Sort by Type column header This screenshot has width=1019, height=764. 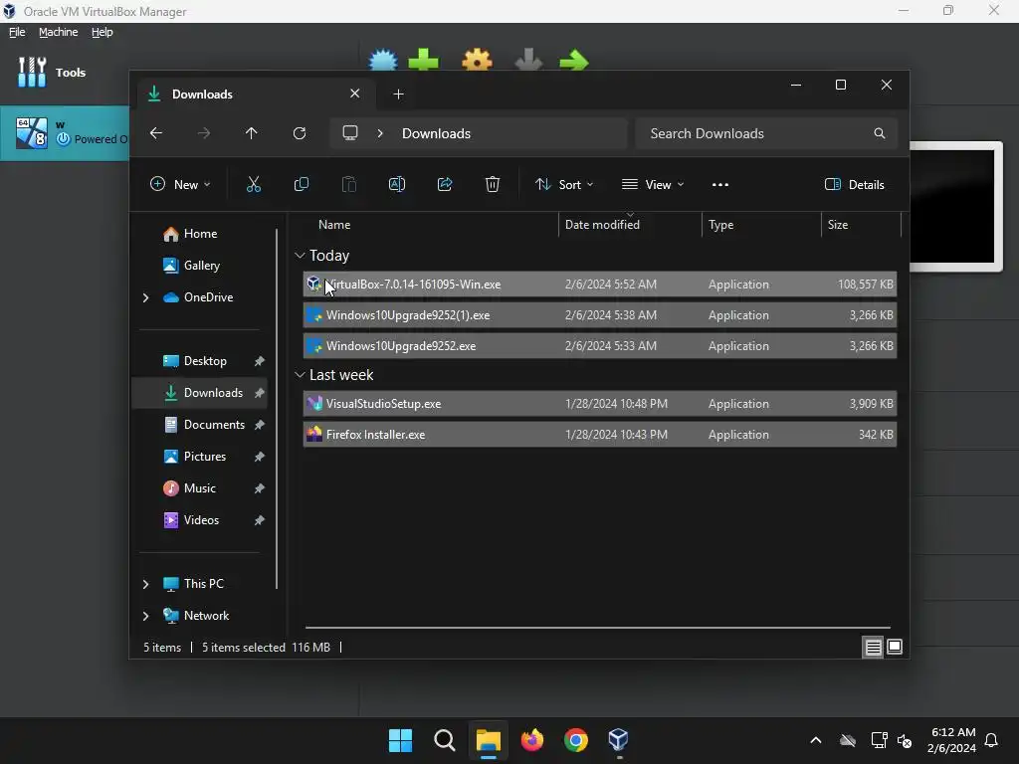tap(720, 225)
